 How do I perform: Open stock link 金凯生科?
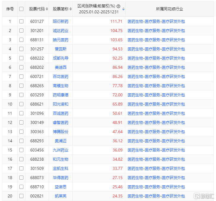tap(61, 168)
